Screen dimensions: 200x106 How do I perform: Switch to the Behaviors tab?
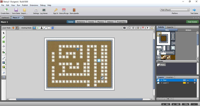pyautogui.click(x=81, y=22)
